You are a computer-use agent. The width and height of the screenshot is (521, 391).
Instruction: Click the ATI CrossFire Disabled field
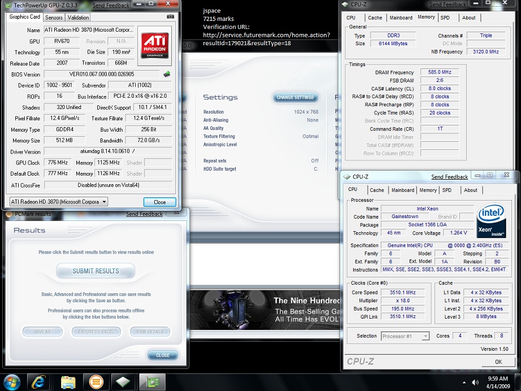(x=108, y=185)
